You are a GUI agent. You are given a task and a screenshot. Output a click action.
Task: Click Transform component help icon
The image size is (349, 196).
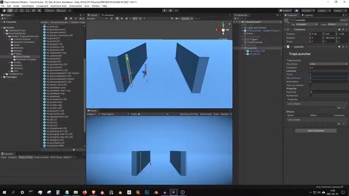[x=339, y=29]
